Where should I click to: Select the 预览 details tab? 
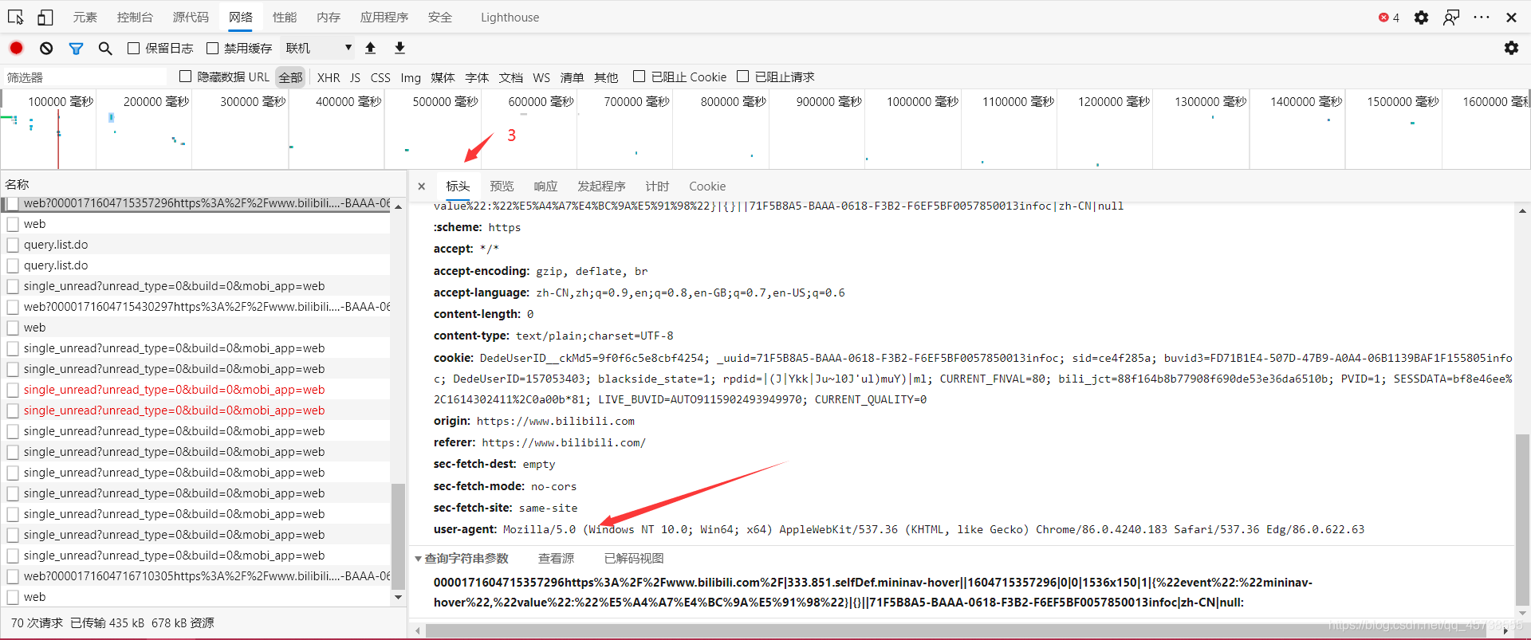[x=502, y=186]
